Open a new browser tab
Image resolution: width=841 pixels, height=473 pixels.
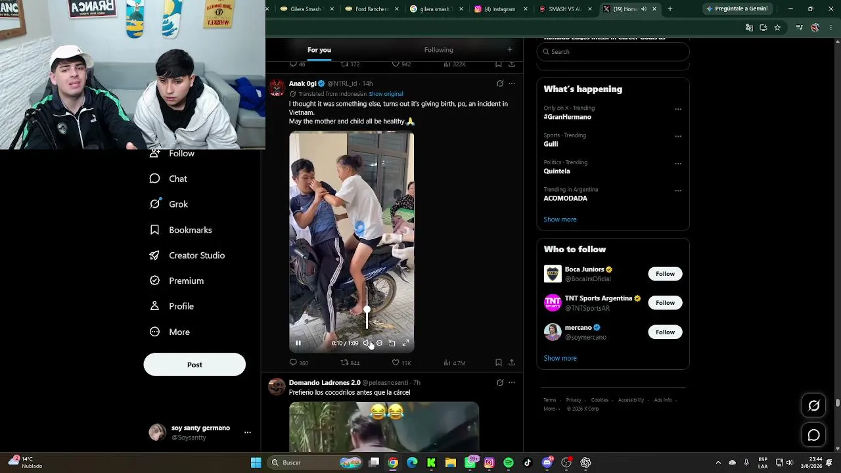click(670, 9)
